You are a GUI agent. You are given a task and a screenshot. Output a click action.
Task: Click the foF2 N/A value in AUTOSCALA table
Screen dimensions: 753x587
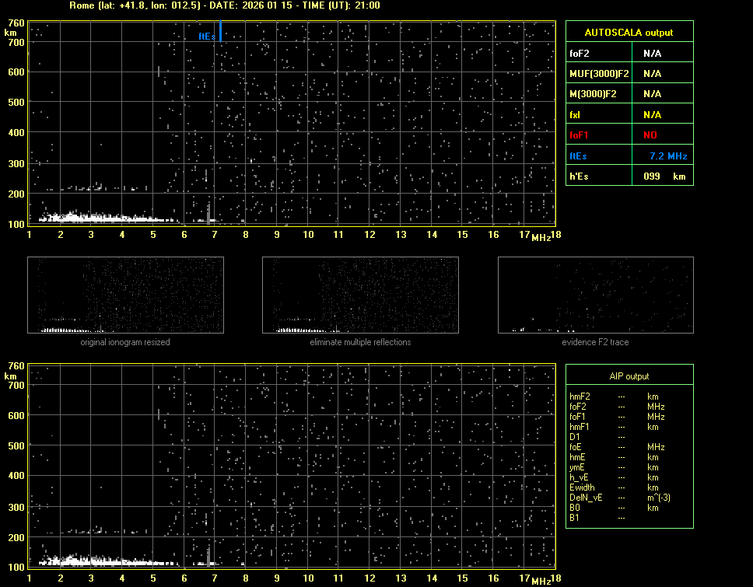coord(652,54)
